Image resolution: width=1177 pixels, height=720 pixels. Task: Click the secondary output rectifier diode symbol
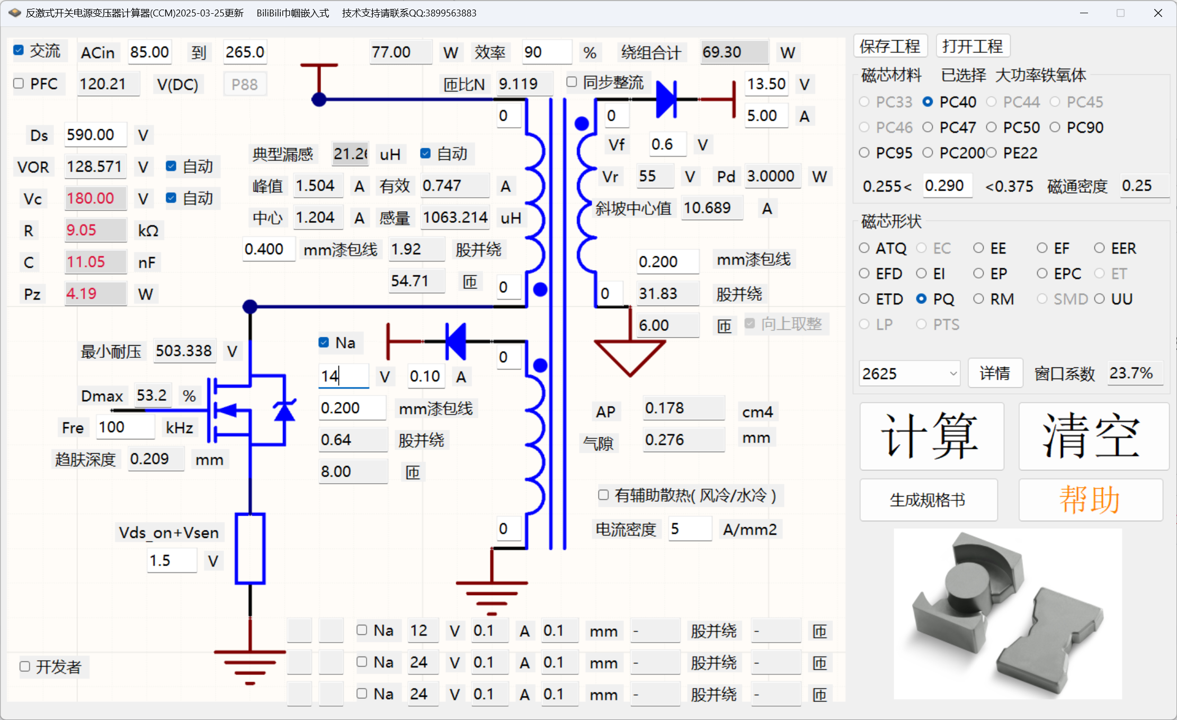pyautogui.click(x=666, y=100)
